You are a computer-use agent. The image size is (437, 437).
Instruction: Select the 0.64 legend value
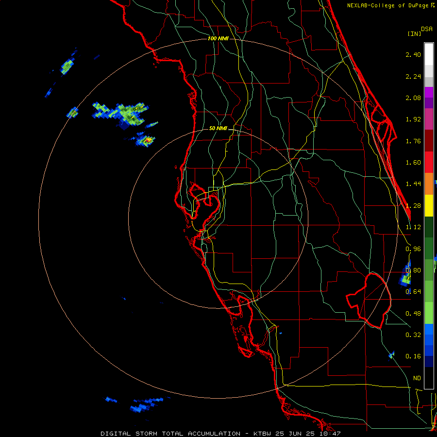coord(413,292)
